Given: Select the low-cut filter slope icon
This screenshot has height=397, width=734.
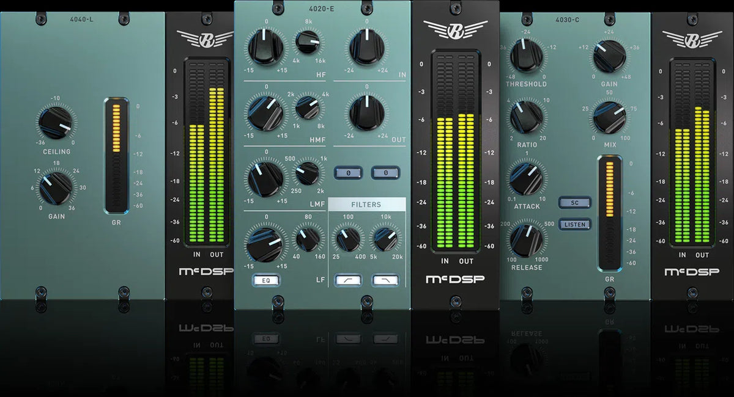Looking at the screenshot, I should pyautogui.click(x=349, y=280).
